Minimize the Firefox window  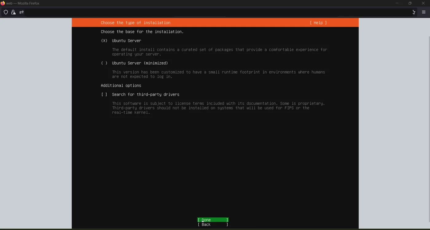coord(397,3)
